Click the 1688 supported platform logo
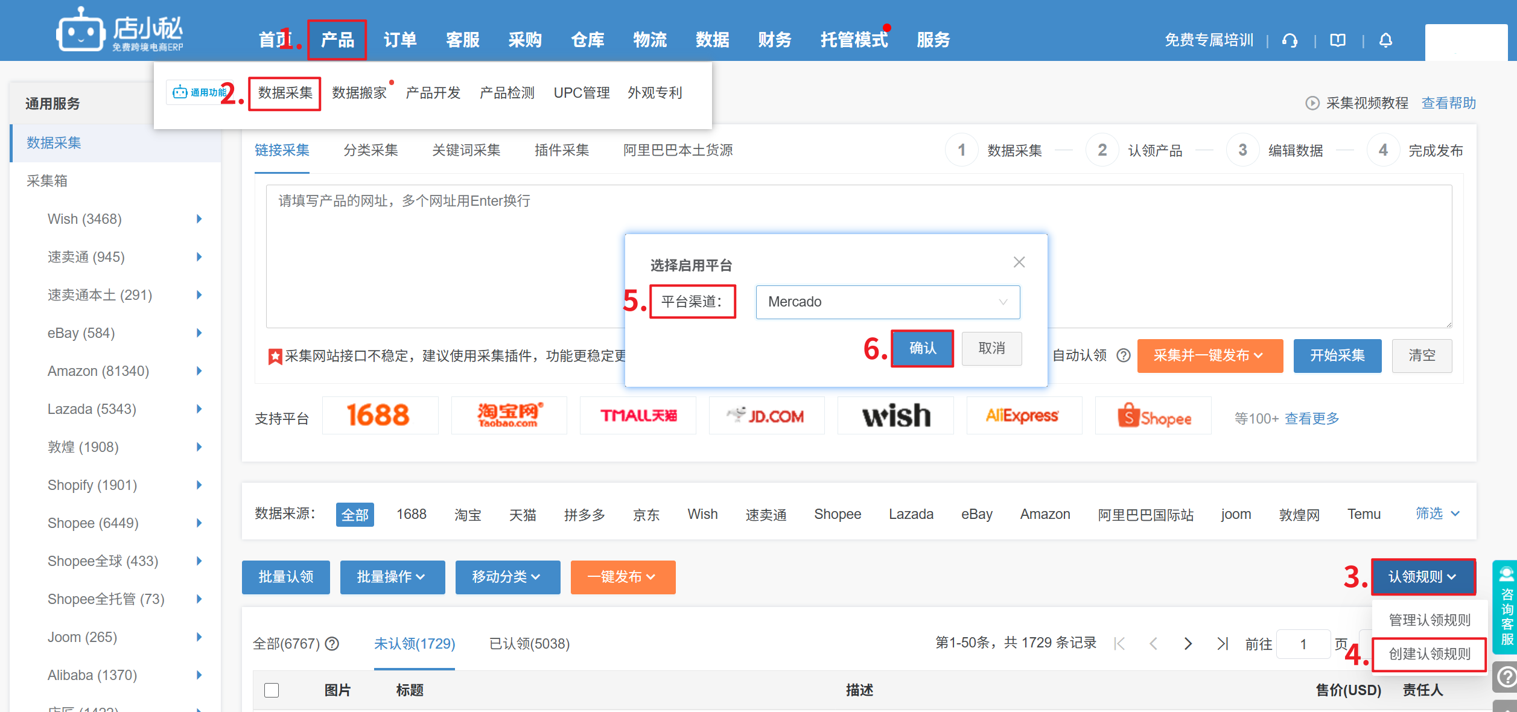The image size is (1517, 712). coord(379,416)
